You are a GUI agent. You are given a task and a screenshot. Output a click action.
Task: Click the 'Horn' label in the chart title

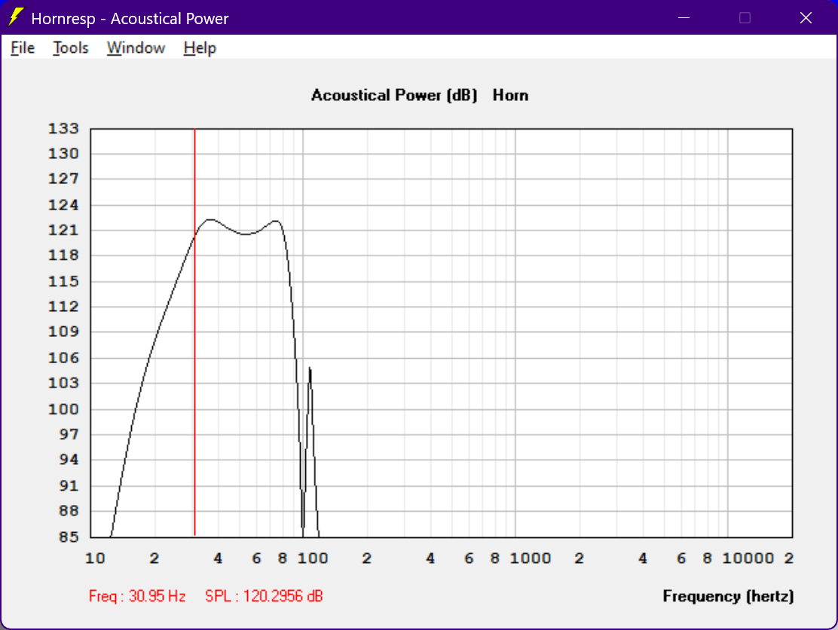510,95
